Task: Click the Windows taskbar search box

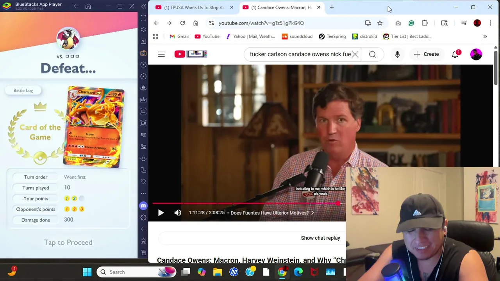Action: pyautogui.click(x=136, y=272)
